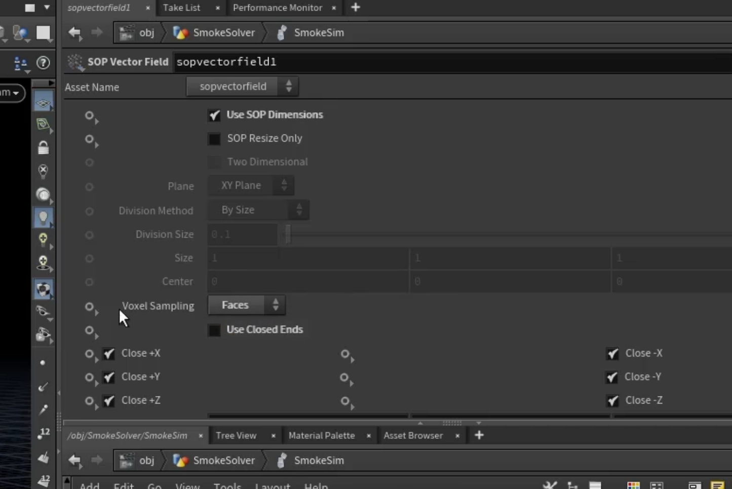
Task: Open the XY Plane dropdown
Action: pos(251,186)
